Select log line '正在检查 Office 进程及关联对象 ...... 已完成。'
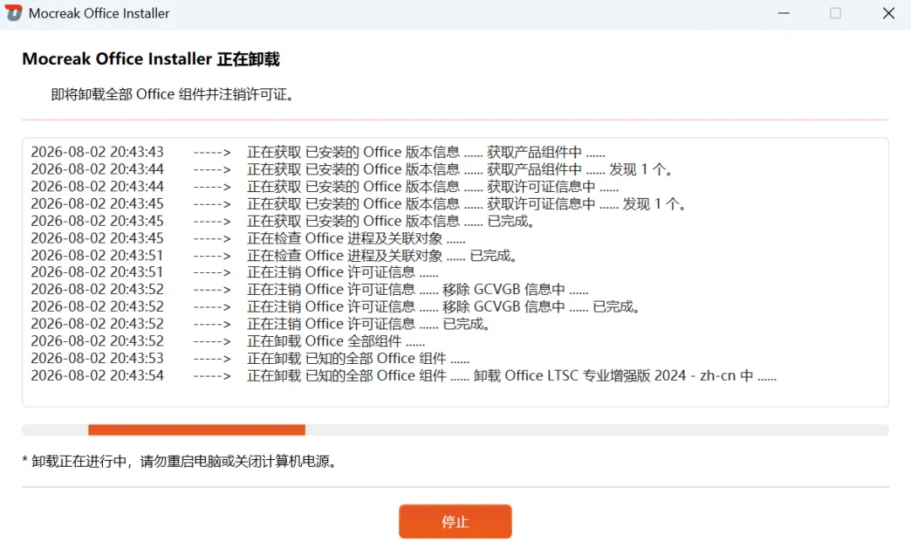The height and width of the screenshot is (556, 911). (274, 255)
